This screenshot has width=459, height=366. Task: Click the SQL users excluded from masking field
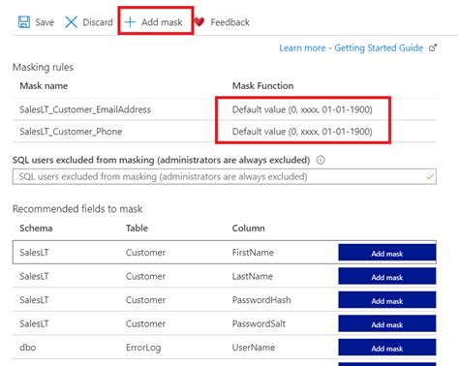tap(225, 176)
